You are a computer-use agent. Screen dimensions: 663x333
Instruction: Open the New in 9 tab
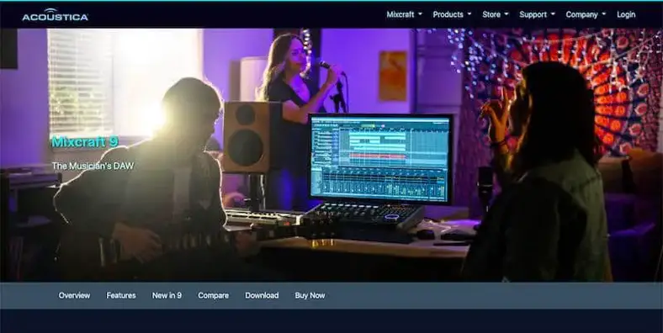[x=167, y=295]
